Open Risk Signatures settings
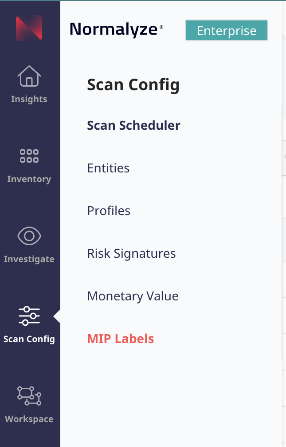The image size is (286, 447). coord(131,253)
